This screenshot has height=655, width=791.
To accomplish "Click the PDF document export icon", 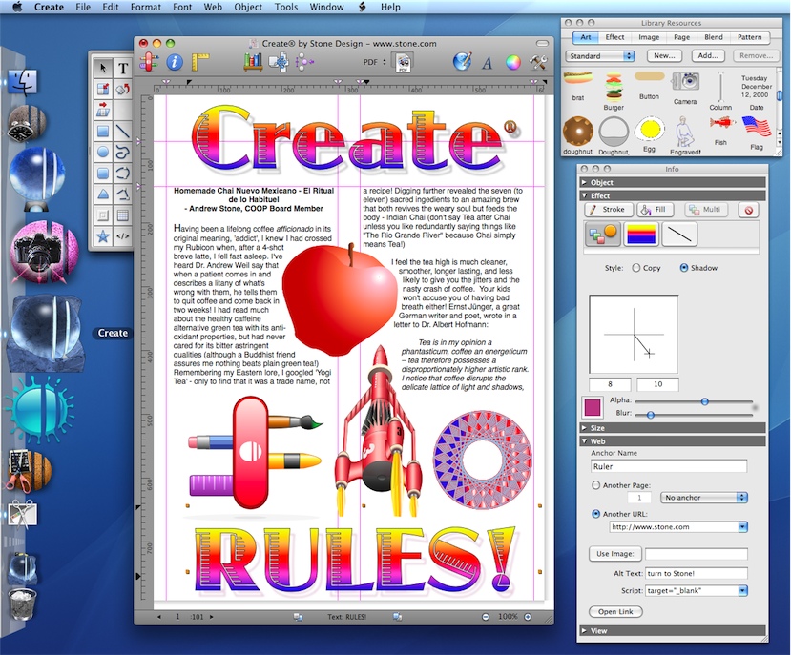I will coord(403,63).
